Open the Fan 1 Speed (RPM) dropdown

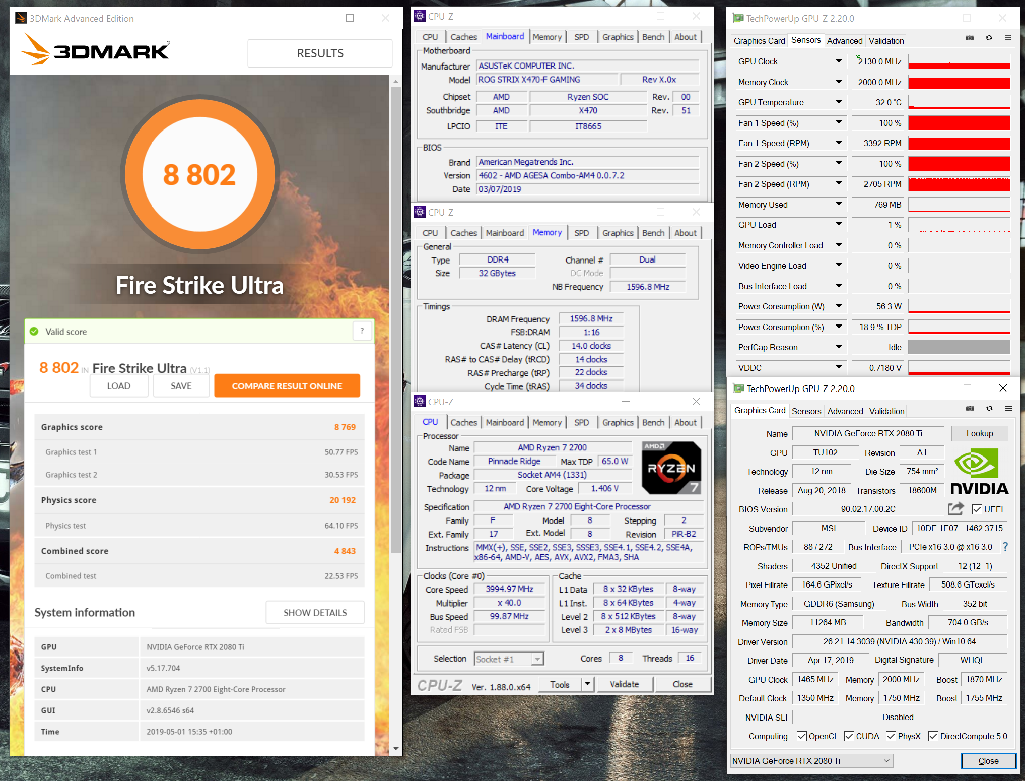(x=839, y=143)
